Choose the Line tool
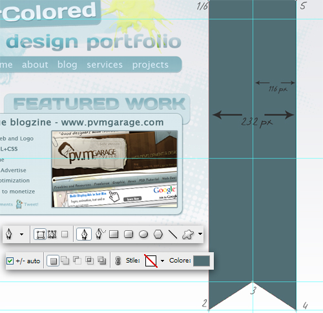 coord(172,234)
